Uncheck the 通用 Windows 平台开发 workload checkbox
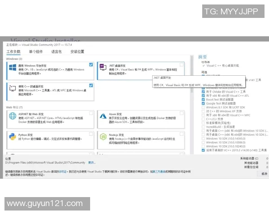Screen dimensions: 269x215 [91, 64]
